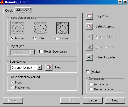128x107 pixels.
Task: Choose the Normal radio button
Action: (x=12, y=38)
